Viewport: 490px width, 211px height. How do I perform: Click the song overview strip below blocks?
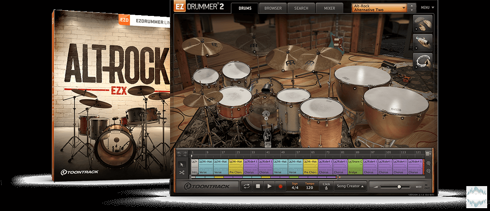[x=264, y=178]
